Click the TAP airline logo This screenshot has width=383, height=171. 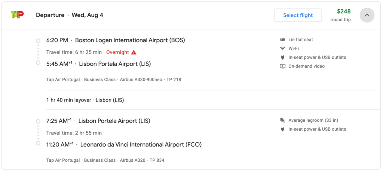tap(17, 15)
